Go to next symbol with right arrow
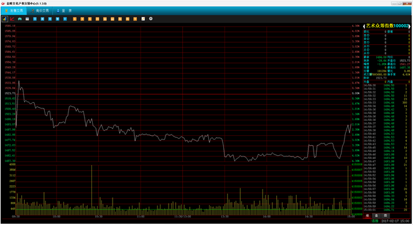This screenshot has width=413, height=225. click(x=409, y=26)
